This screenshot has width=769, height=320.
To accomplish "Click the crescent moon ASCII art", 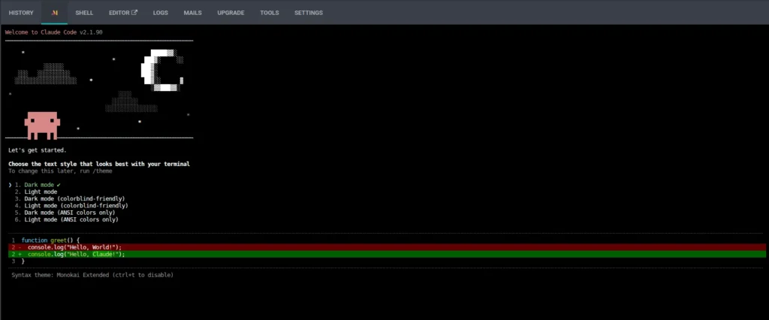I will tap(162, 70).
